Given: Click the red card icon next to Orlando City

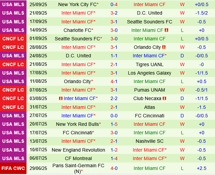Looking at the screenshot, I should (164, 47).
